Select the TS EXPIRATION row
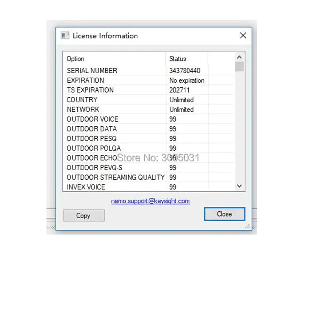The height and width of the screenshot is (315, 315). pos(148,90)
